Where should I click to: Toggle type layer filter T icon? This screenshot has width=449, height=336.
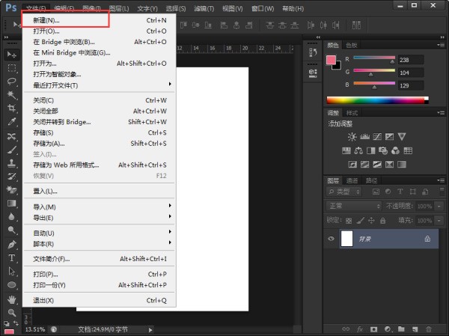(x=400, y=192)
